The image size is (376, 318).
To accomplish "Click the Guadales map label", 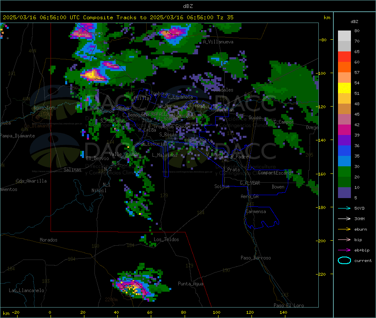I will (x=223, y=90).
